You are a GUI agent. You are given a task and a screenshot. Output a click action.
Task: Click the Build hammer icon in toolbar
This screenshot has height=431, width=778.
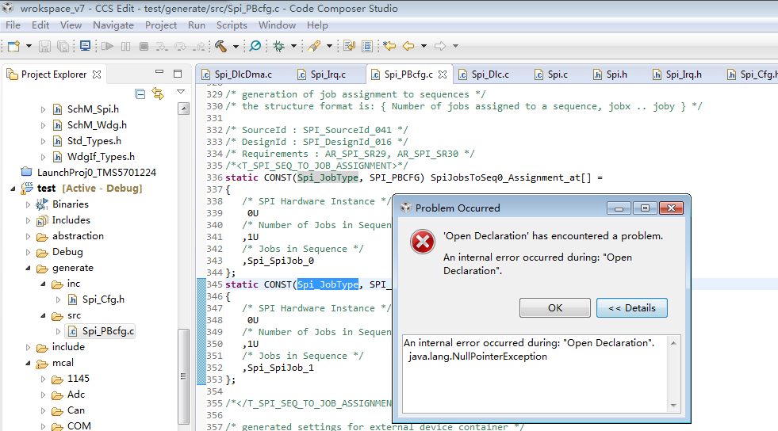pos(220,46)
